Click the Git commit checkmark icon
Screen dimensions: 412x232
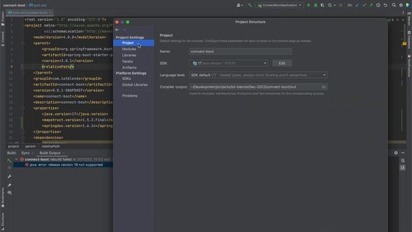[364, 5]
